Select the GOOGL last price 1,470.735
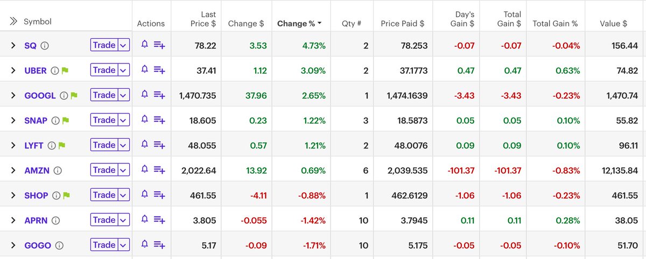 [198, 96]
